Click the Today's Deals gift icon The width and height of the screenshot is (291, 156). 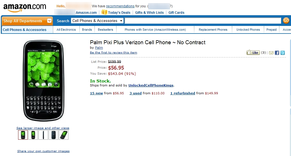pos(104,12)
